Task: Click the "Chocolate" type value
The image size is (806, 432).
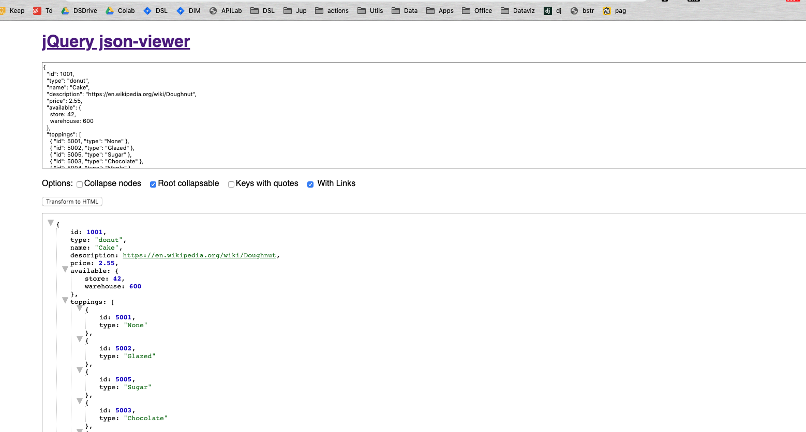Action: [x=145, y=418]
